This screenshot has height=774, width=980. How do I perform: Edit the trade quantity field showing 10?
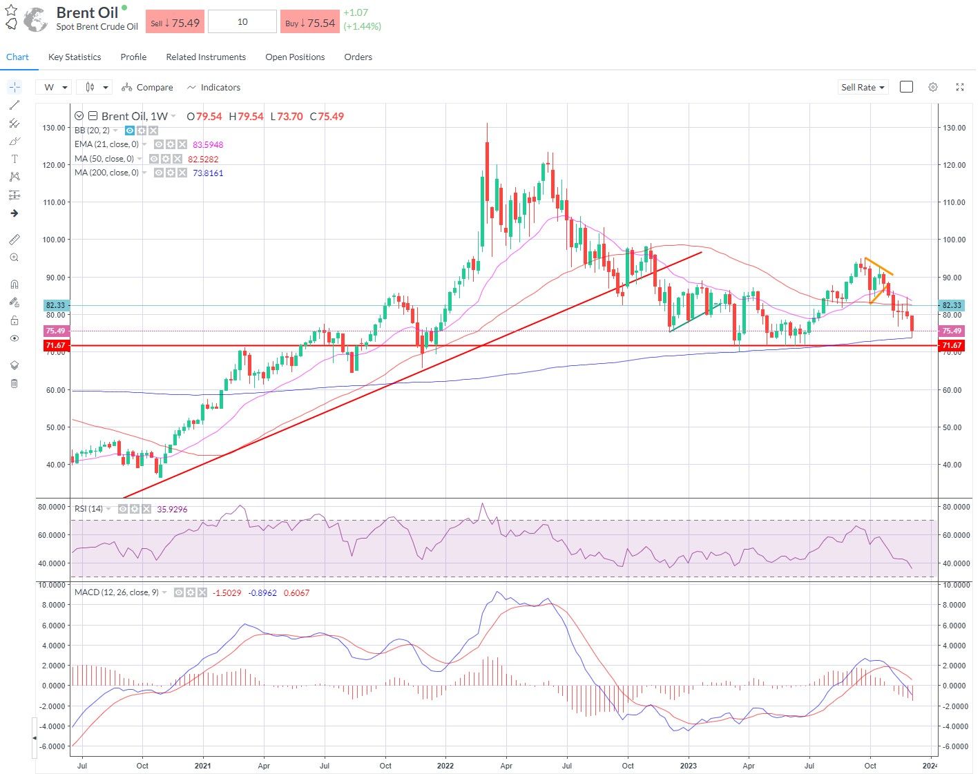pos(242,22)
